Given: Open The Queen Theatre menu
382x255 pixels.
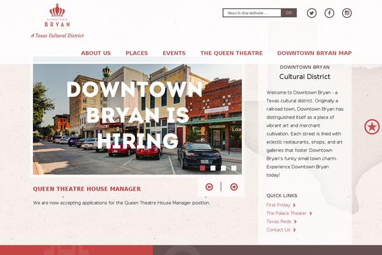Looking at the screenshot, I should pyautogui.click(x=232, y=53).
